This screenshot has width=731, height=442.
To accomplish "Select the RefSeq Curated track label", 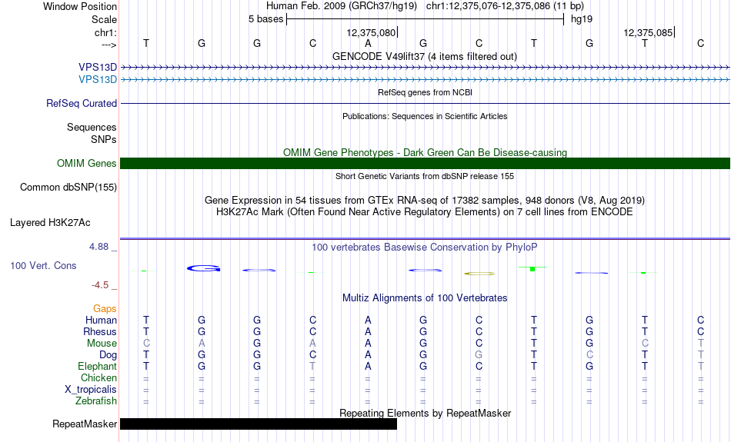I will pyautogui.click(x=81, y=104).
